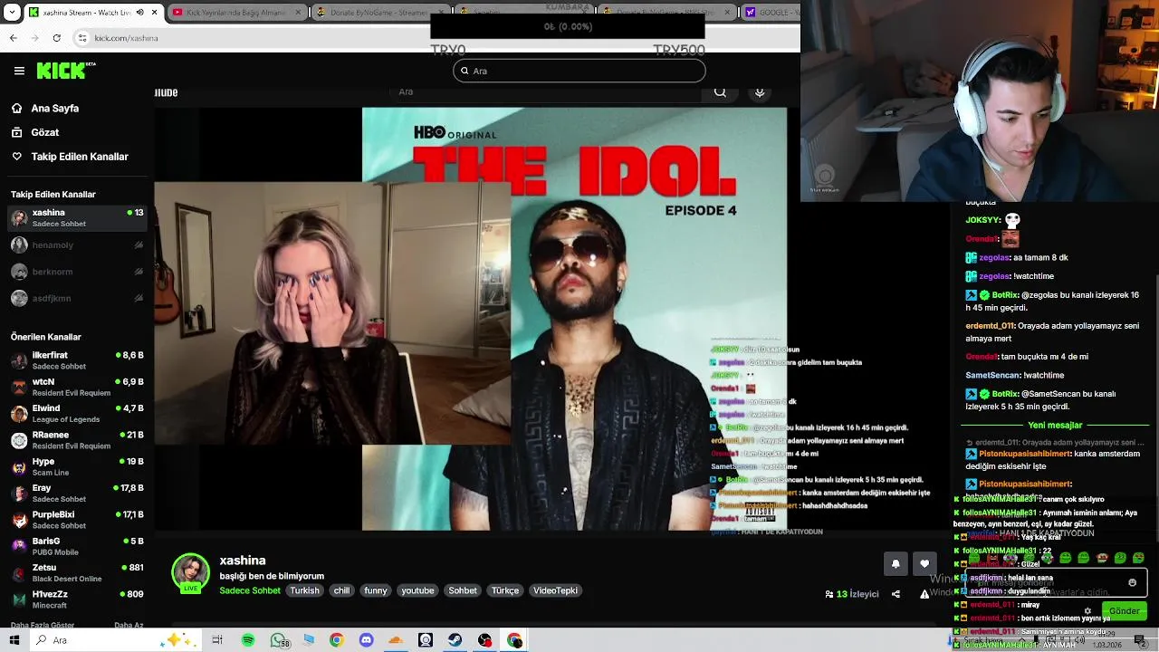Select the chill tag
1159x652 pixels.
point(341,590)
